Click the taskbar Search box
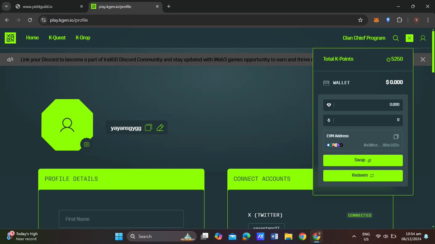This screenshot has width=435, height=244. pyautogui.click(x=161, y=236)
